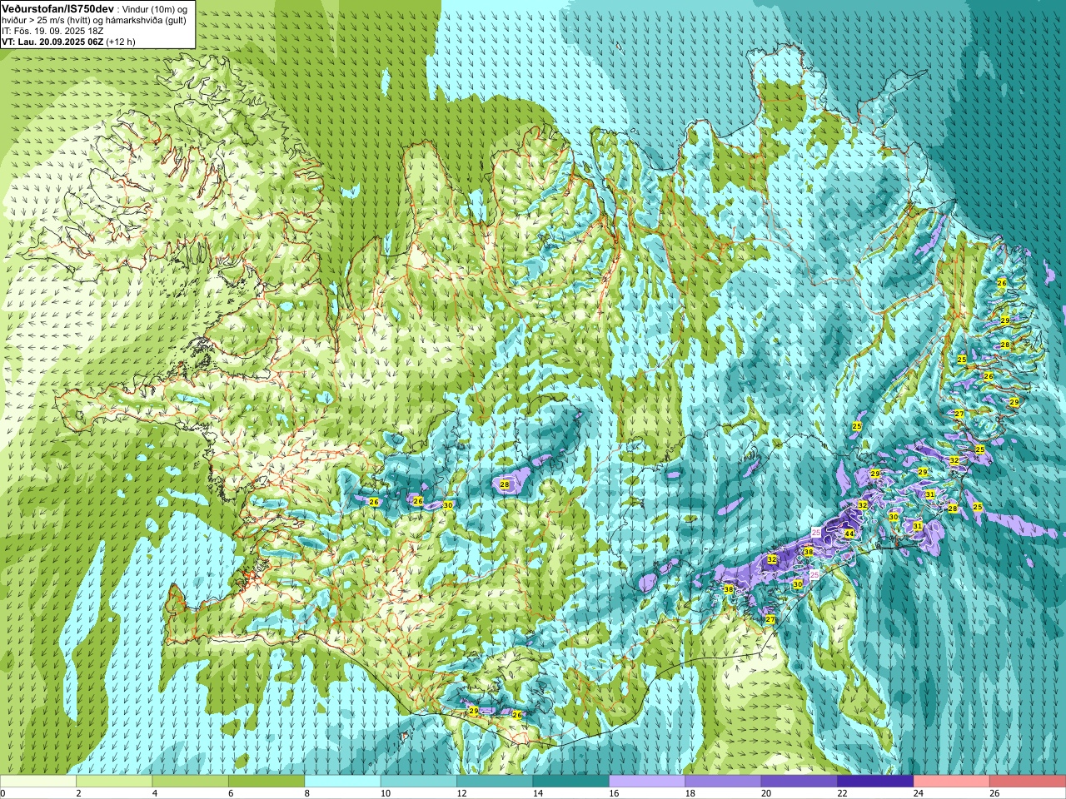This screenshot has height=799, width=1066.
Task: Select the 14–16 m/s dark teal legend swatch
Action: (571, 782)
